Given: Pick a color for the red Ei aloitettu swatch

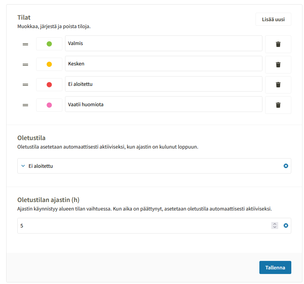Looking at the screenshot, I should [49, 85].
